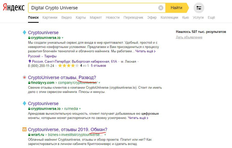This screenshot has width=232, height=148.
Task: Switch to the Видео tab
Action: (x=66, y=17)
